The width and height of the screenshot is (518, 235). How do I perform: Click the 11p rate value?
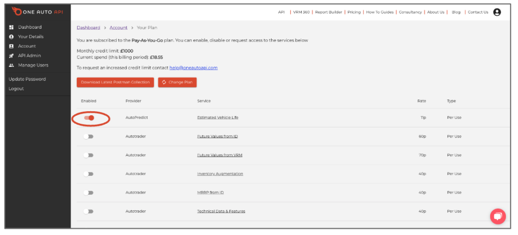pos(423,117)
